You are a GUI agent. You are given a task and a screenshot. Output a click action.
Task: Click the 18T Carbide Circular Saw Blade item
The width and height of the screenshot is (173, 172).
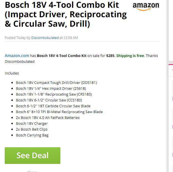coord(53,106)
